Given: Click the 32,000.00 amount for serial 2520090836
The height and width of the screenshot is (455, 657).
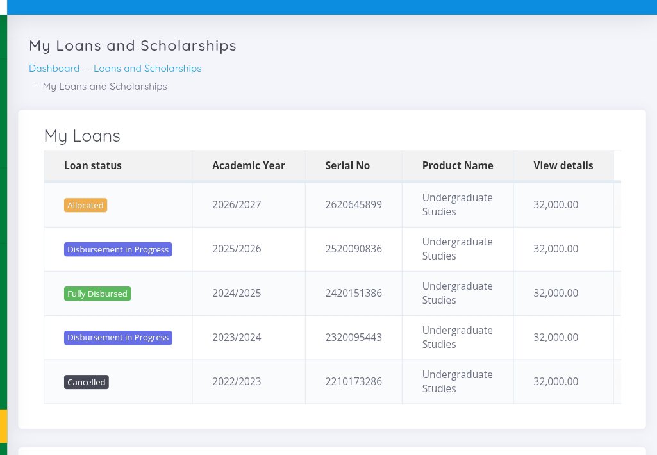Looking at the screenshot, I should (556, 249).
